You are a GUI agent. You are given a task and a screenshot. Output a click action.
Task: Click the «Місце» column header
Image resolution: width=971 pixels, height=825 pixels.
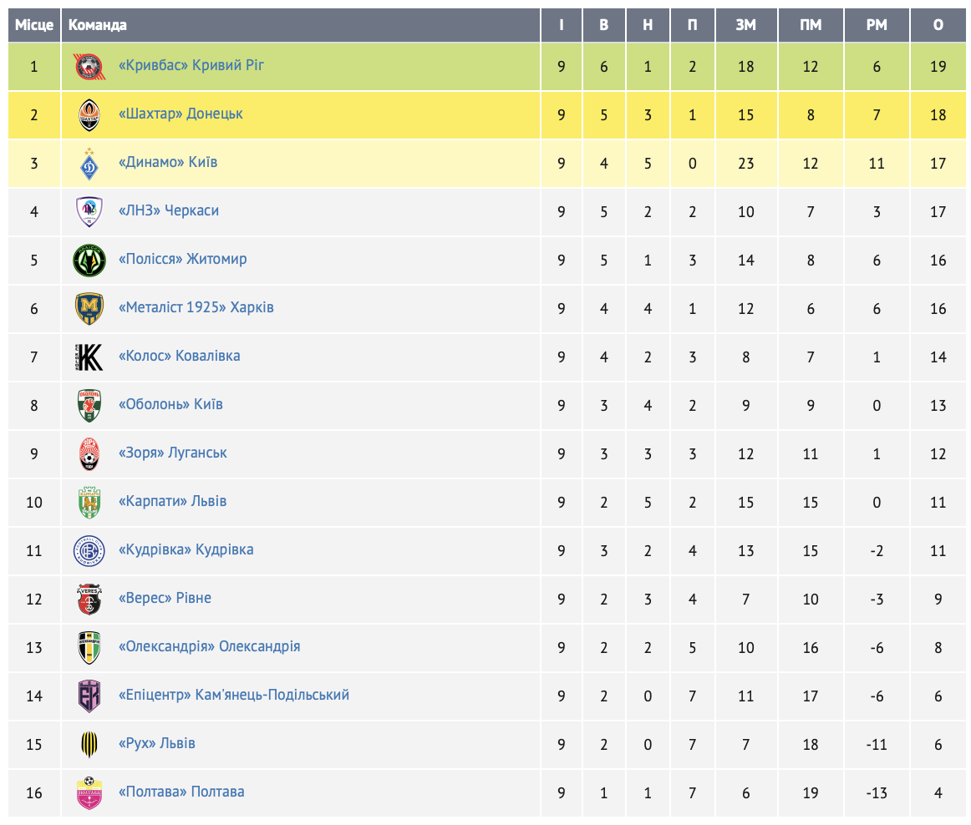pyautogui.click(x=34, y=25)
